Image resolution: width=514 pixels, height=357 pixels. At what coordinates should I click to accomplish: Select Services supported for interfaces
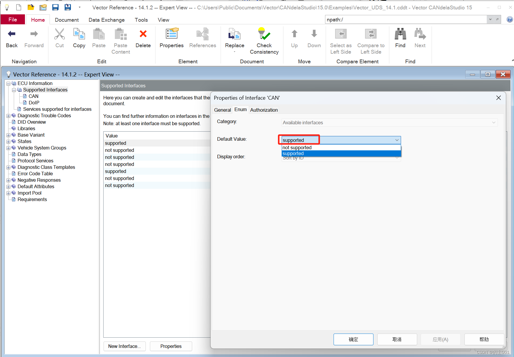[57, 109]
